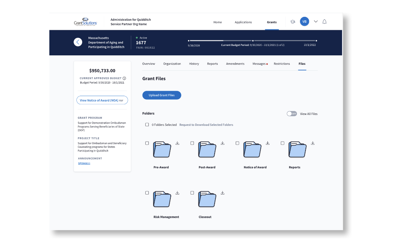The width and height of the screenshot is (401, 251).
Task: Expand the user menu chevron
Action: (316, 22)
